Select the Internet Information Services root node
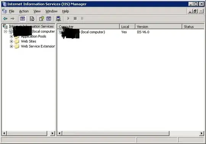 click(x=31, y=27)
